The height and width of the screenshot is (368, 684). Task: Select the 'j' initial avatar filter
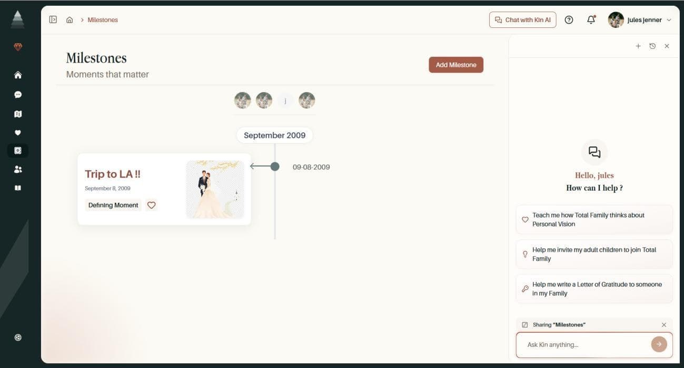click(x=285, y=100)
